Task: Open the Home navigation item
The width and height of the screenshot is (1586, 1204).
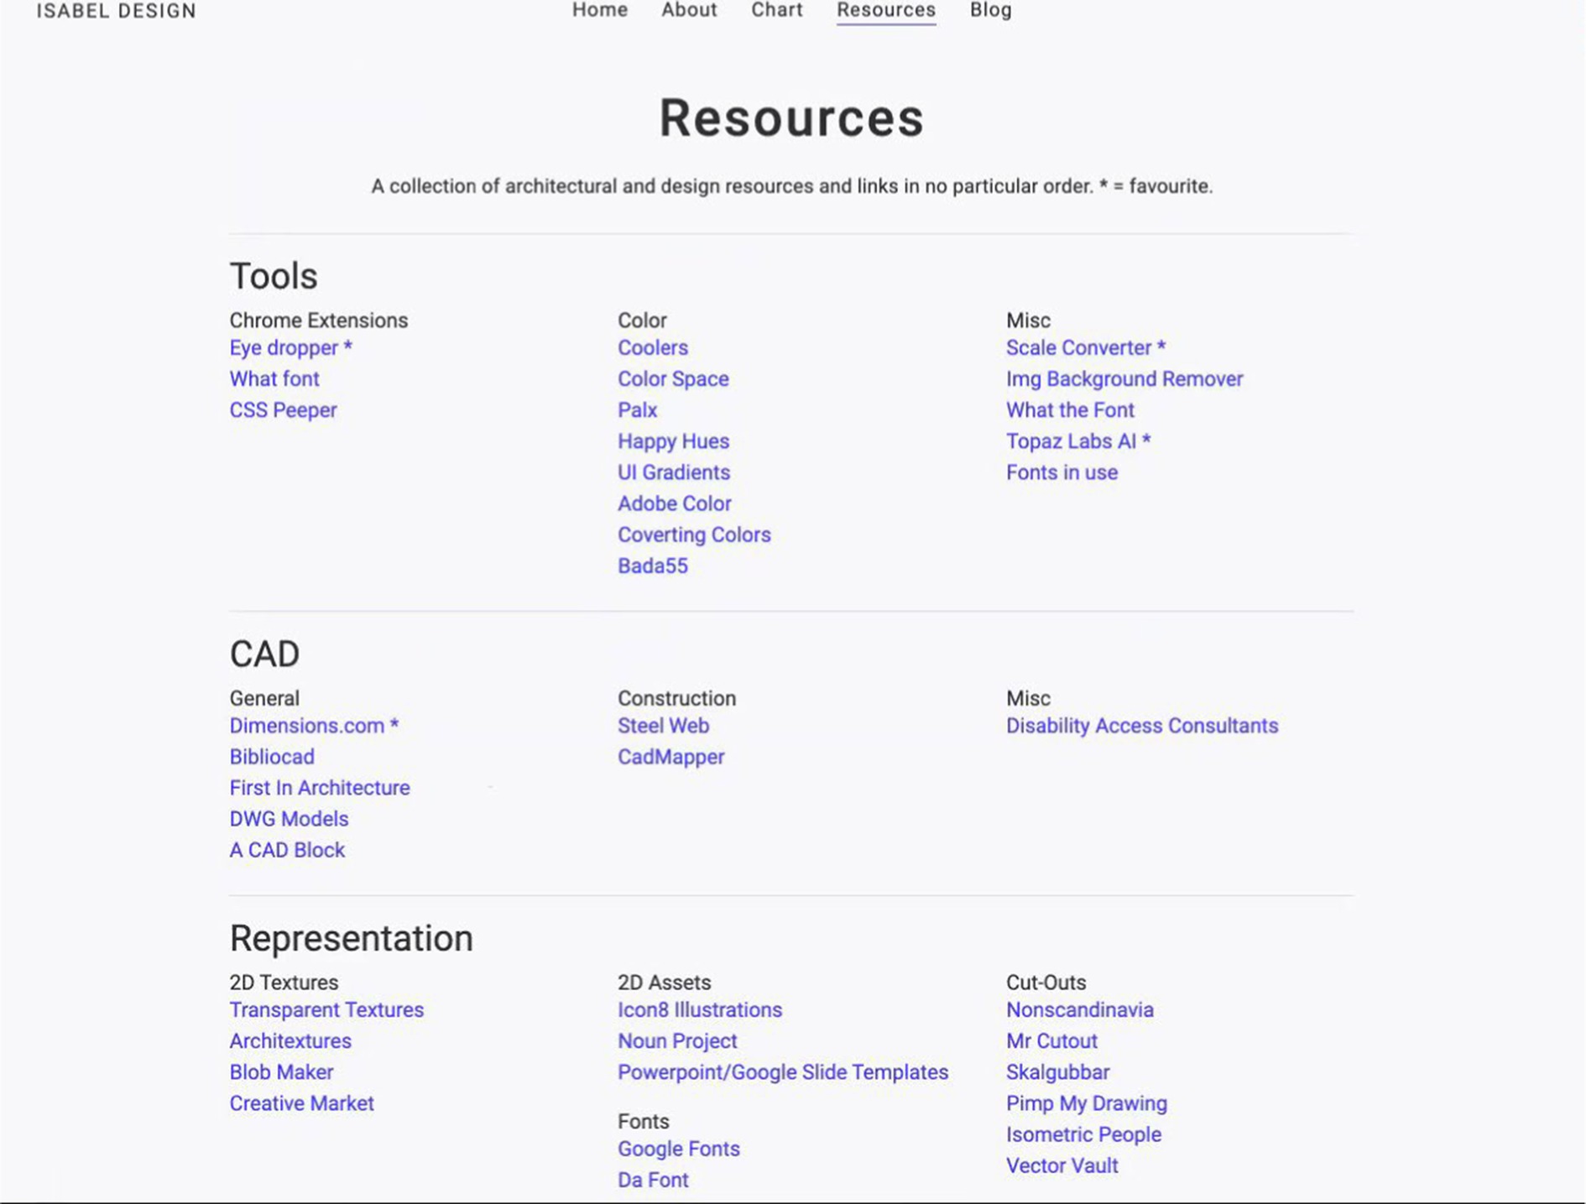Action: [x=599, y=10]
